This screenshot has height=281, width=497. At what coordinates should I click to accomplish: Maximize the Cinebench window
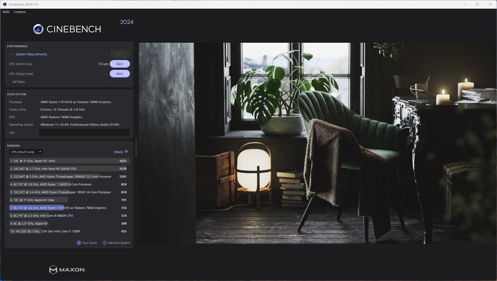click(477, 4)
